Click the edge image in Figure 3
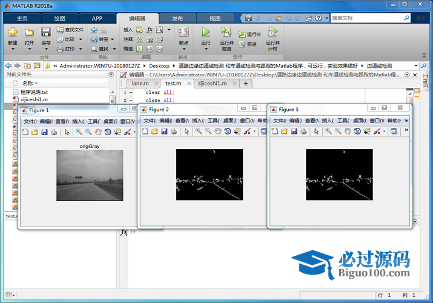 (x=339, y=175)
